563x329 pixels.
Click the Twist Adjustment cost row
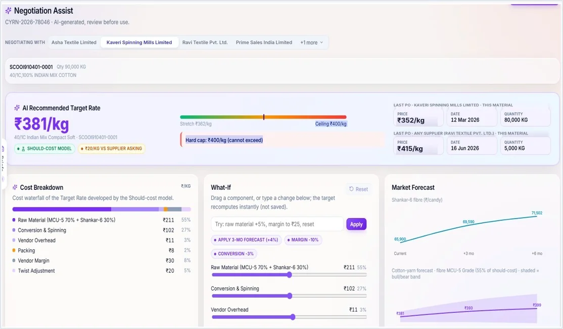102,271
